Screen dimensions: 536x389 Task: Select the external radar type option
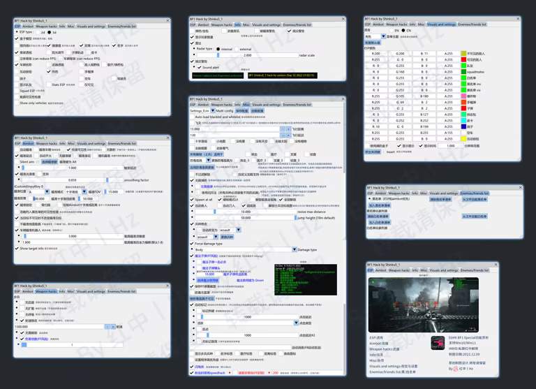click(238, 49)
